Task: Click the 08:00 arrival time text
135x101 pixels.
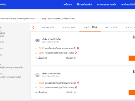Action: (41, 53)
